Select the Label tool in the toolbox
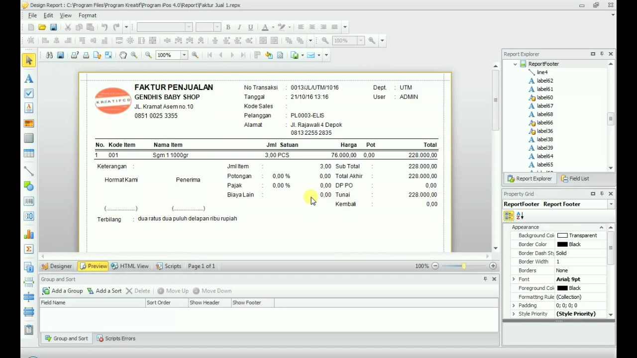The image size is (637, 358). click(28, 79)
